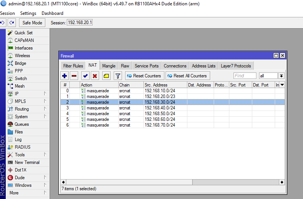Click Reset Counters button

[x=145, y=76]
